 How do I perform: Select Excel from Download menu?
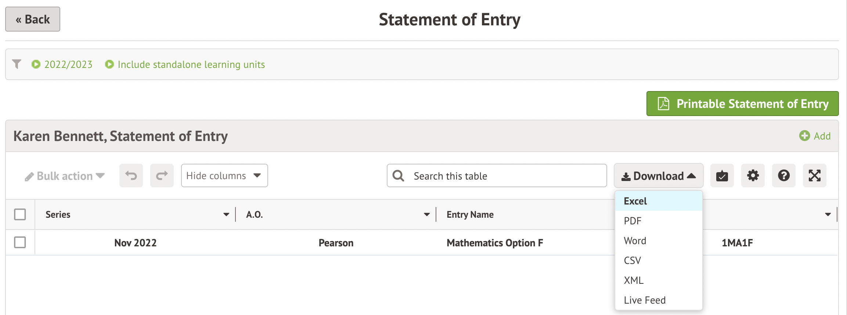(635, 201)
